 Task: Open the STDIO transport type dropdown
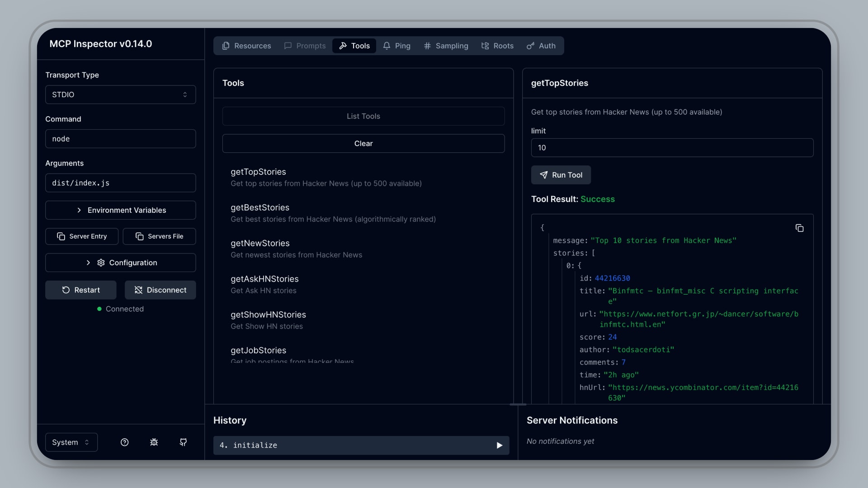click(x=120, y=94)
